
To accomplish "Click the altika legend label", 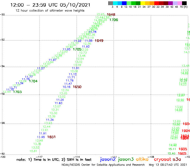I will click(x=142, y=159).
